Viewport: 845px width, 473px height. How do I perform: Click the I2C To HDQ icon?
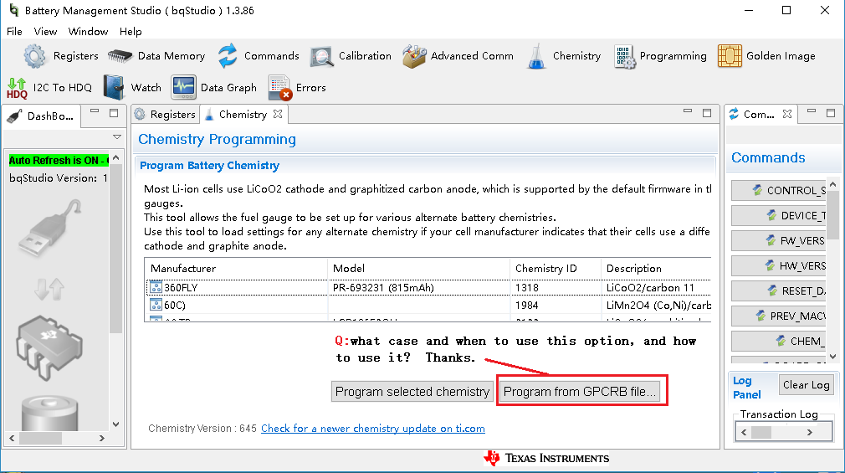[x=17, y=88]
